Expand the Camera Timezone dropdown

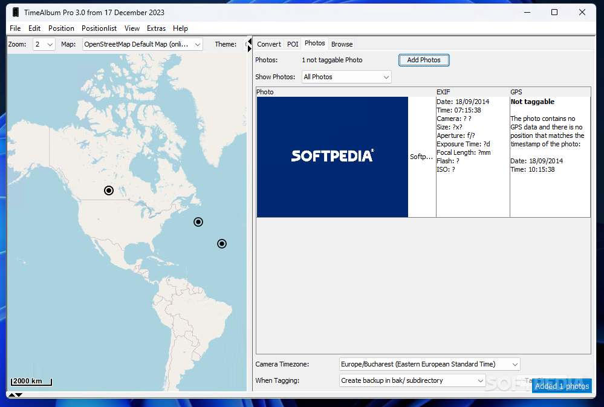click(x=429, y=364)
